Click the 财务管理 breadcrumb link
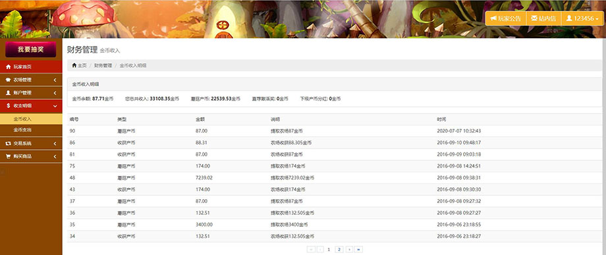This screenshot has width=606, height=255. [x=103, y=66]
